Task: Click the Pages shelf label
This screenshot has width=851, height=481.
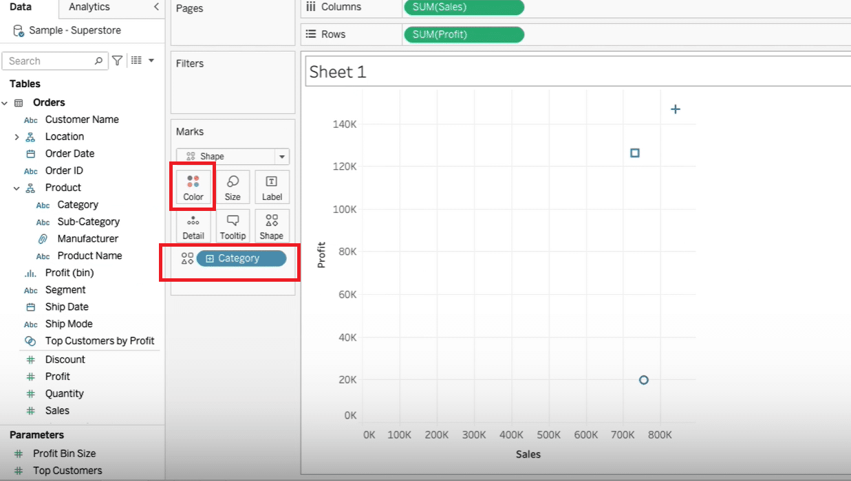Action: [x=189, y=9]
